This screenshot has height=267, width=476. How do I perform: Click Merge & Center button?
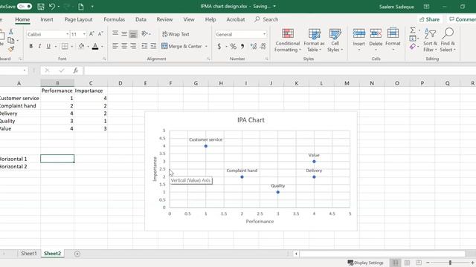[181, 46]
